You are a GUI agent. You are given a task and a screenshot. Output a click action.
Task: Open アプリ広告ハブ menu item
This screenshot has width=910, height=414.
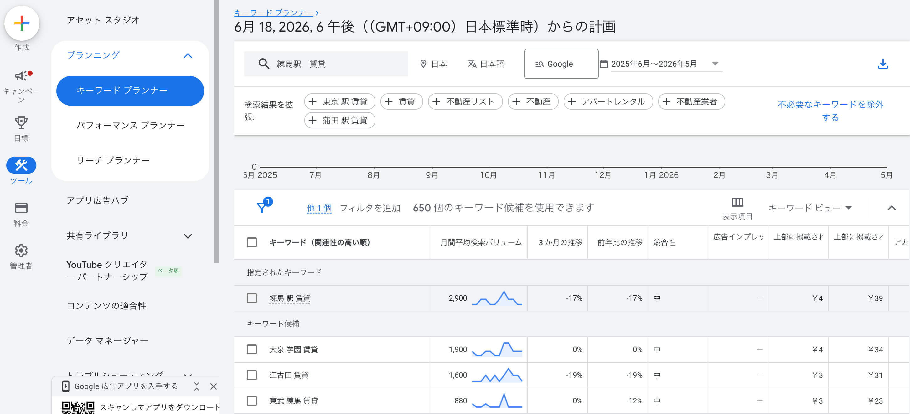(x=97, y=200)
